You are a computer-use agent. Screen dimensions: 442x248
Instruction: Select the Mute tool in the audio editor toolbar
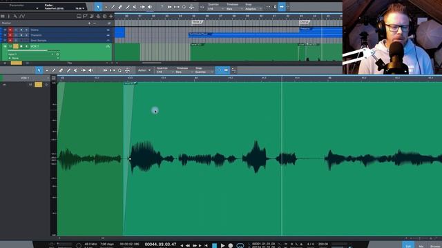click(75, 70)
